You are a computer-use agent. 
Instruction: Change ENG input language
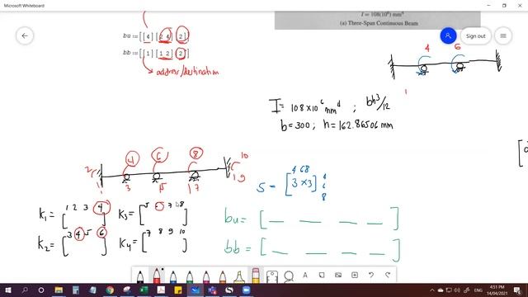(x=478, y=290)
